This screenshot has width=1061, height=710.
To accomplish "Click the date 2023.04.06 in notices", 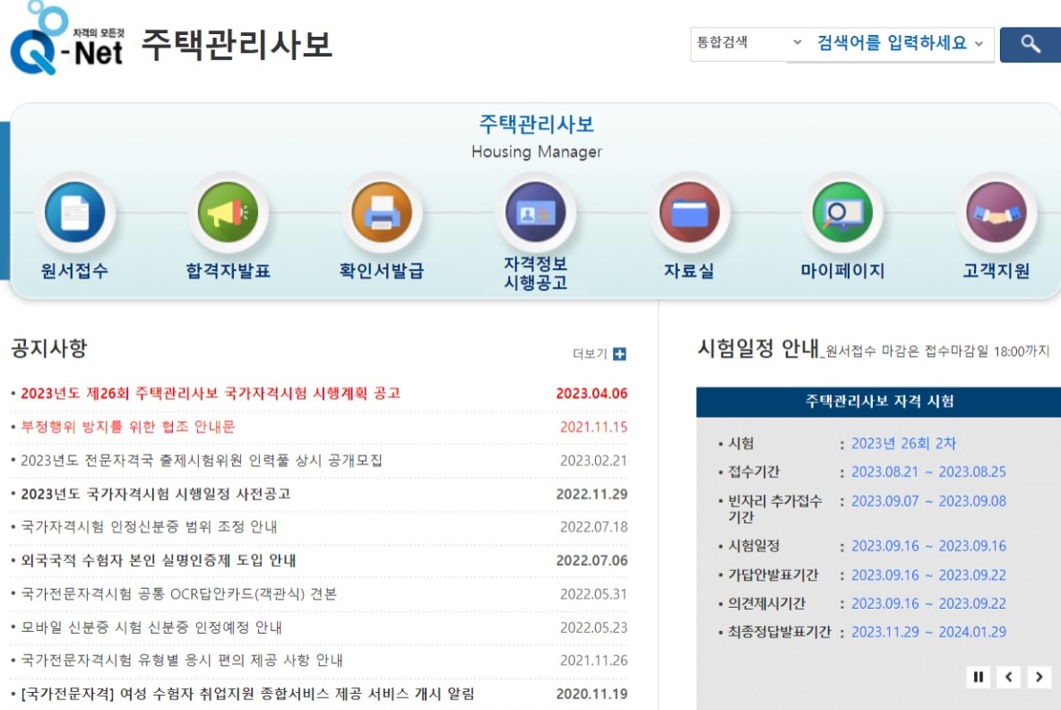I will point(591,394).
